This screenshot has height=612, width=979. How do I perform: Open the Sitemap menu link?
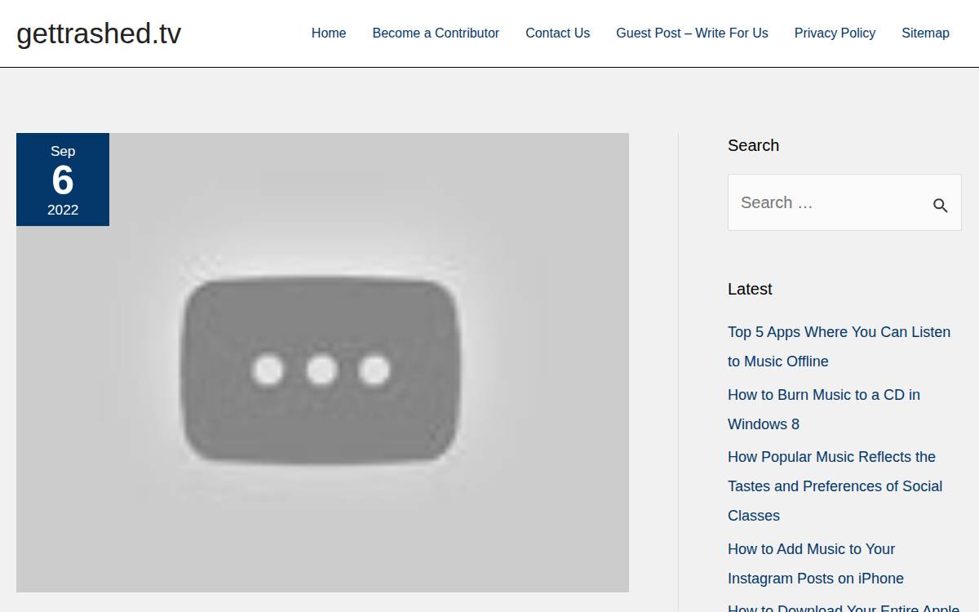point(925,33)
